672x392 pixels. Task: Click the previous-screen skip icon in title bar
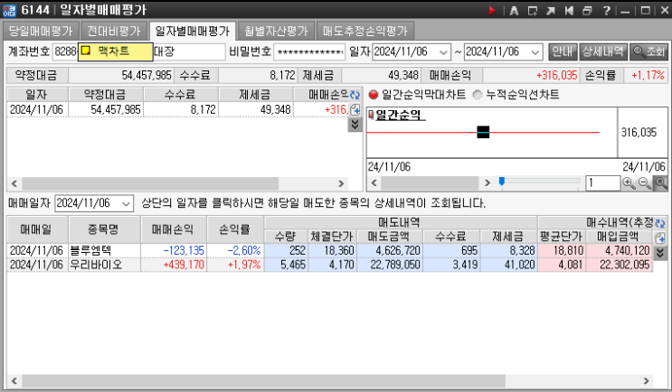[569, 10]
